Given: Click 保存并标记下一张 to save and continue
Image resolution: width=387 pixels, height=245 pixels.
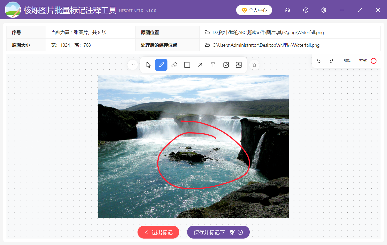Looking at the screenshot, I should click(218, 232).
